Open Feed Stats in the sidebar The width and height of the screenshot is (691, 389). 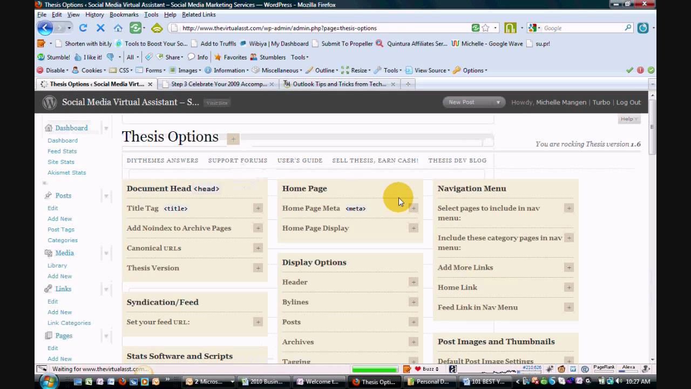pos(62,151)
